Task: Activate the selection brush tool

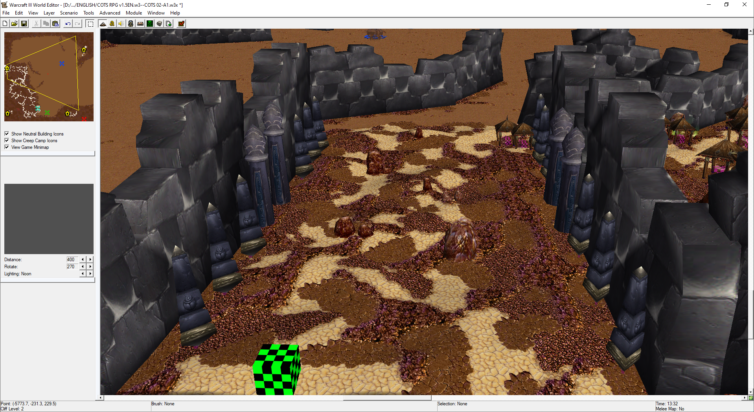Action: click(90, 24)
